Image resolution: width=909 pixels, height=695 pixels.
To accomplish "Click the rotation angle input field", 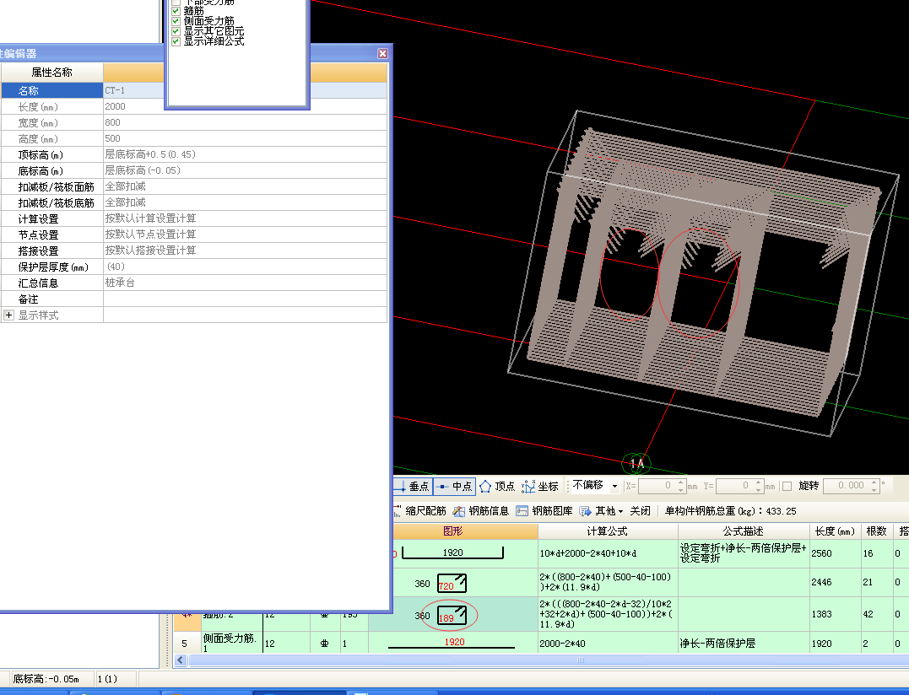I will [846, 486].
